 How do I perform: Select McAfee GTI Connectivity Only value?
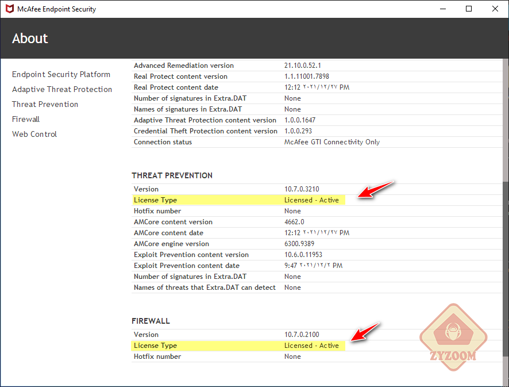pyautogui.click(x=332, y=142)
